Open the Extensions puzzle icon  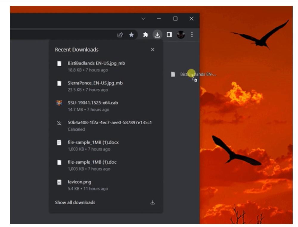145,35
